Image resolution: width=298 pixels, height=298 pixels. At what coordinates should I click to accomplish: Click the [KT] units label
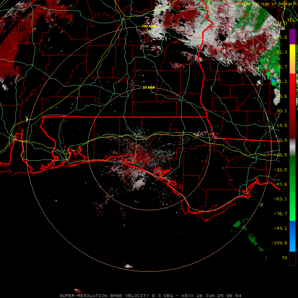click(x=283, y=23)
